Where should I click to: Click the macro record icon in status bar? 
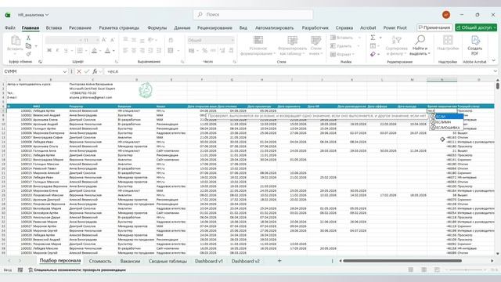click(x=20, y=269)
